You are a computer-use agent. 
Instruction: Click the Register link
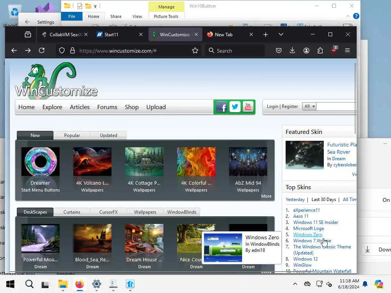point(290,106)
